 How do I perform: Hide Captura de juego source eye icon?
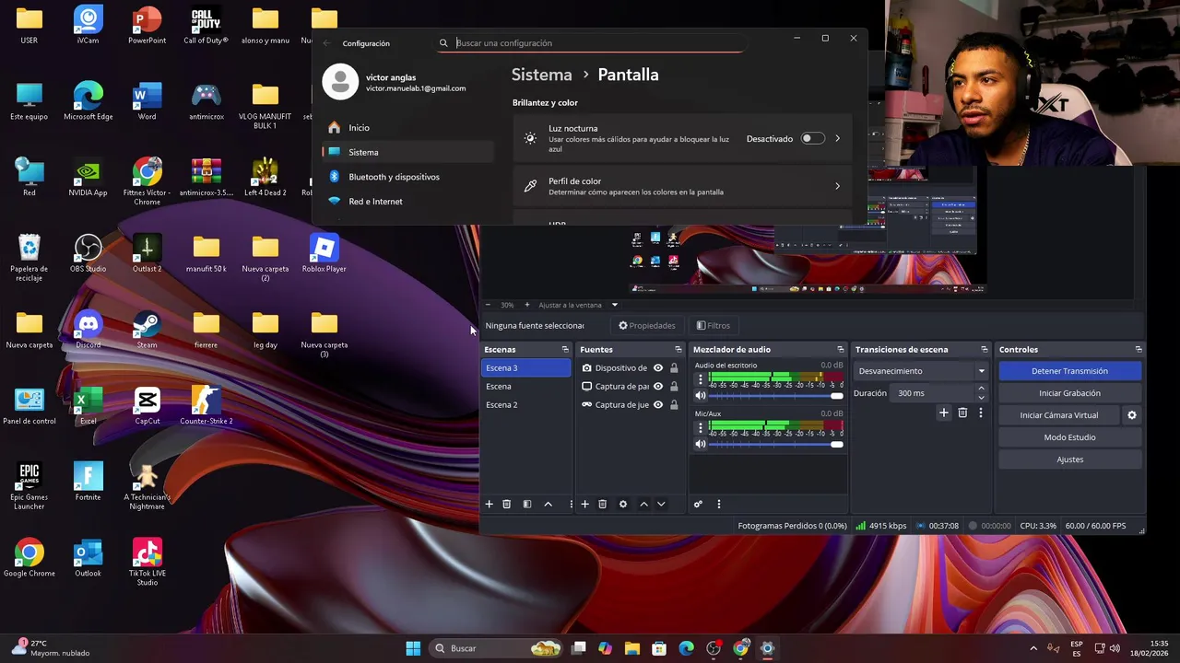pyautogui.click(x=658, y=405)
